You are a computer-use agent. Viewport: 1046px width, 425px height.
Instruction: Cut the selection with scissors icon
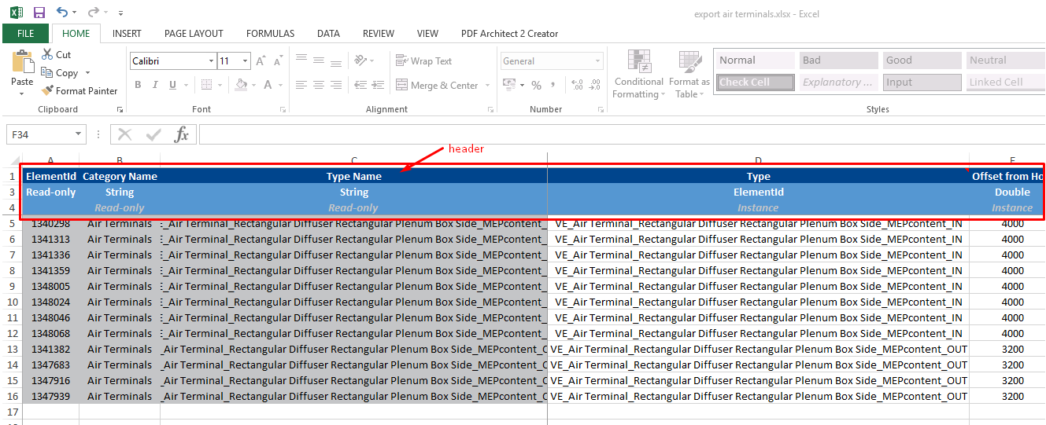tap(47, 54)
